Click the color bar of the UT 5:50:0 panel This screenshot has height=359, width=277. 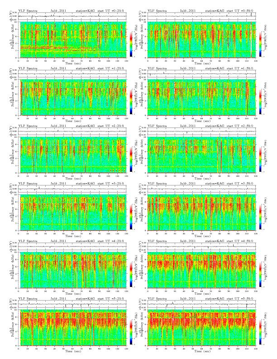pos(261,332)
